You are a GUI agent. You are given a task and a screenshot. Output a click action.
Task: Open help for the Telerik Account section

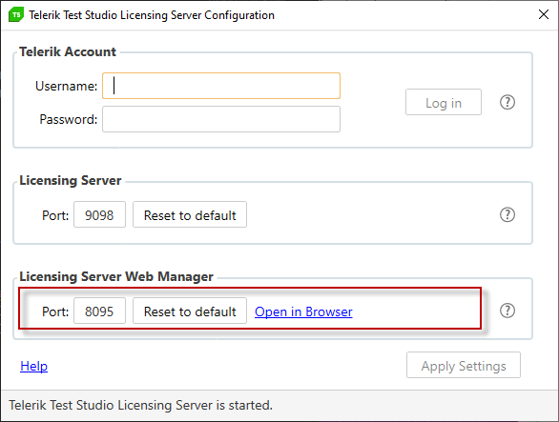[507, 102]
